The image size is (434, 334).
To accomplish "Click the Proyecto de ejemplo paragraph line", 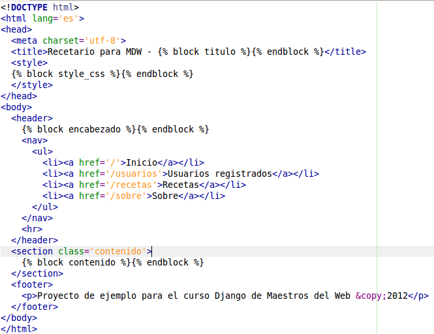I will pos(225,296).
